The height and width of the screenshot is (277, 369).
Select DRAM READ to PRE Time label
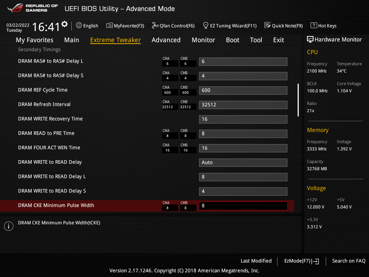pos(46,133)
